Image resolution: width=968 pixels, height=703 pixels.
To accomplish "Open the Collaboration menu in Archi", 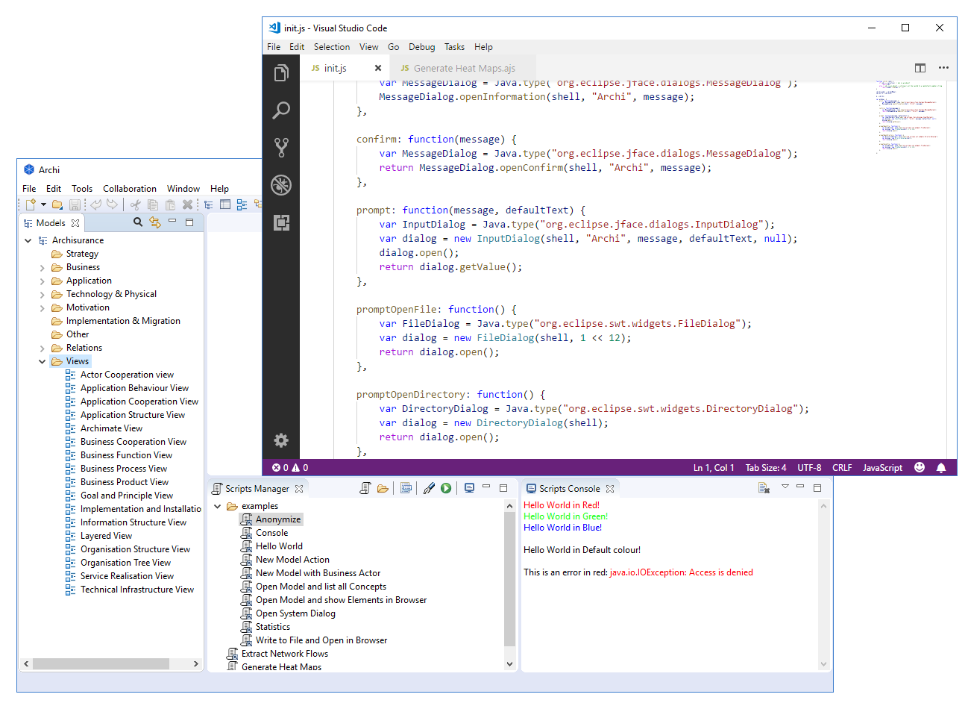I will 130,189.
